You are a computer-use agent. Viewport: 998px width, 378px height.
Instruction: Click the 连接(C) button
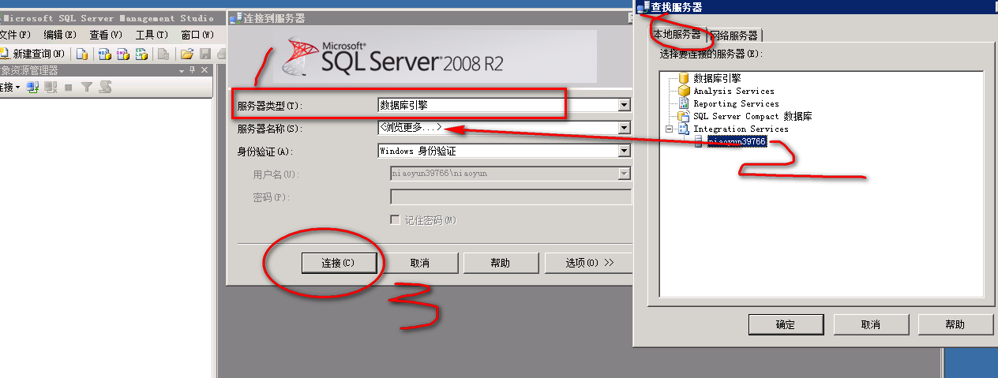point(338,263)
